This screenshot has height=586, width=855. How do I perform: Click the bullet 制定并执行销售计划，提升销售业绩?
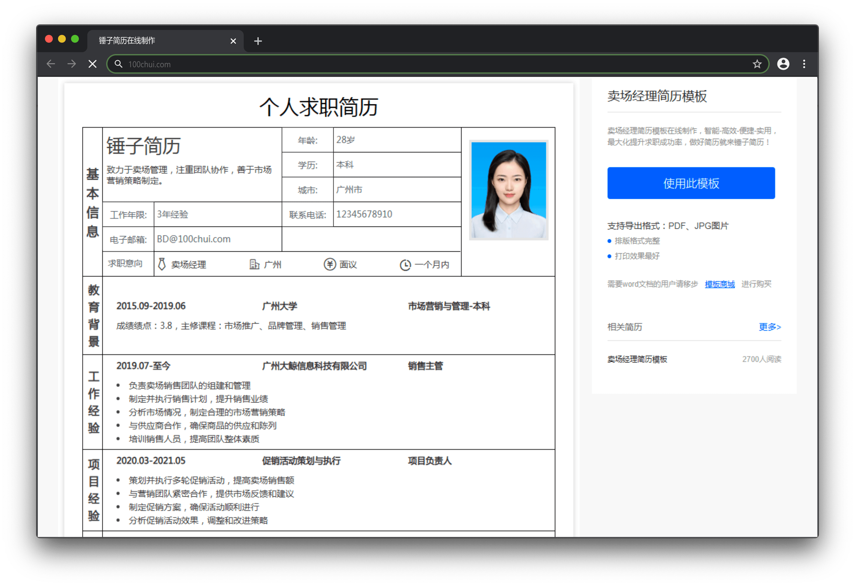(x=198, y=399)
